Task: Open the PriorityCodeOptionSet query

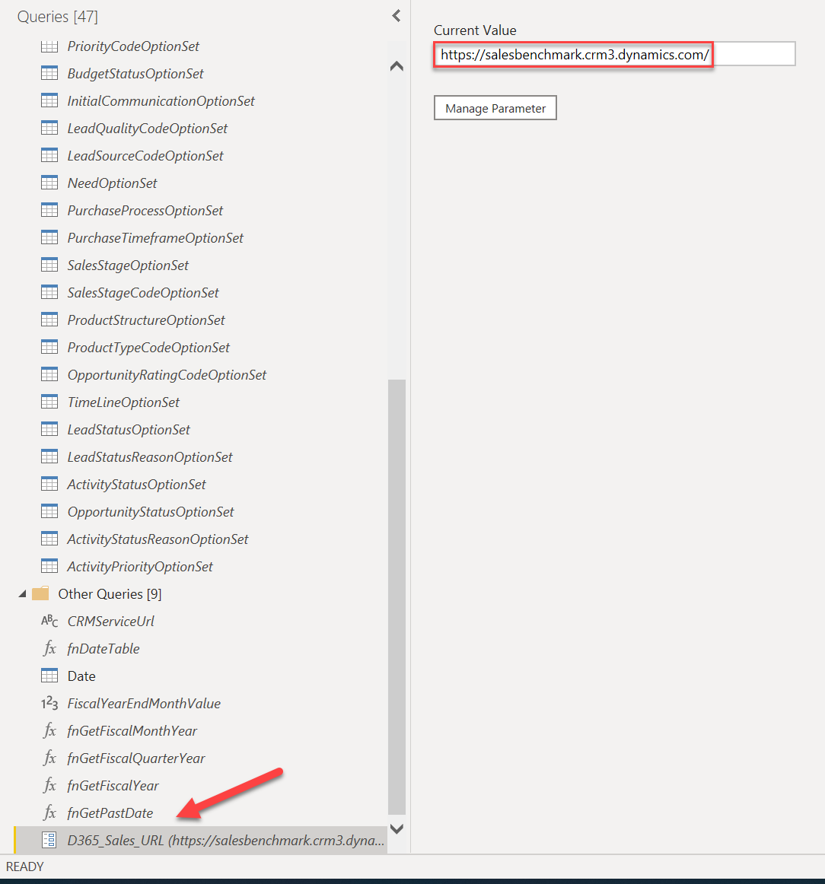Action: [x=133, y=46]
